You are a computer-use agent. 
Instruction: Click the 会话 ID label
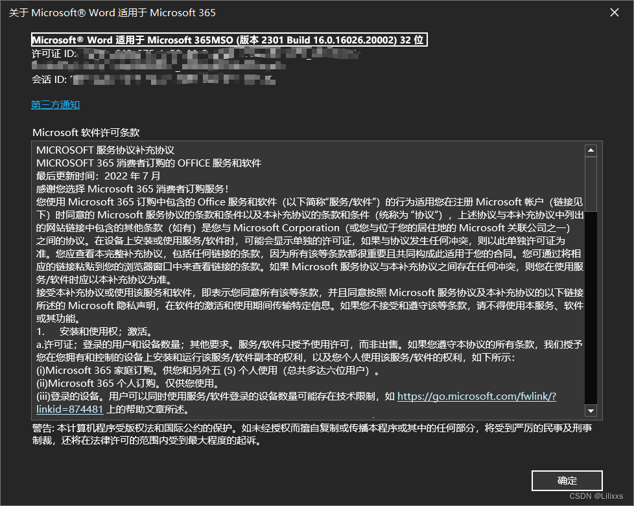point(49,79)
